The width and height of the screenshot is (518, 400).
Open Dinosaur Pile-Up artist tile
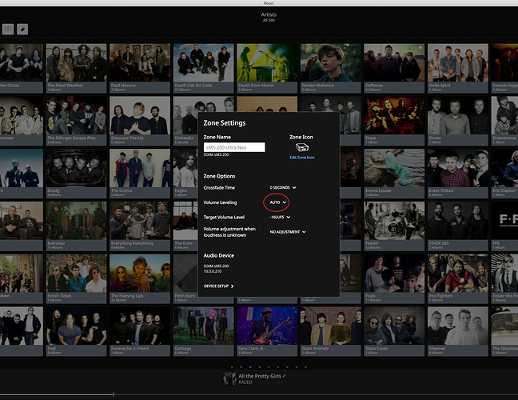click(140, 121)
